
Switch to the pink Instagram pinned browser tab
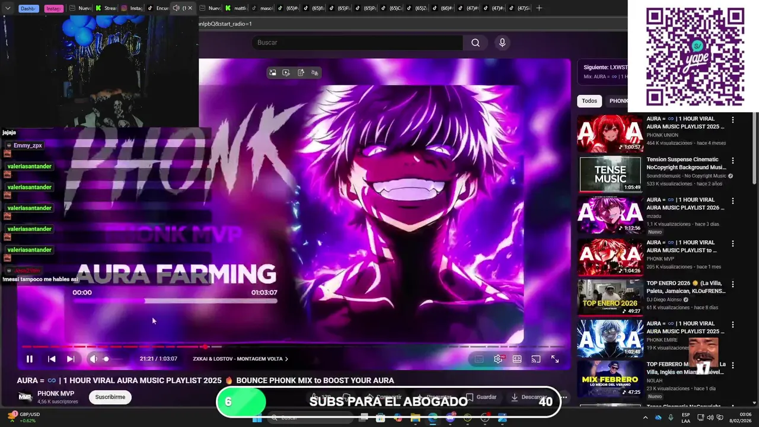tap(54, 8)
